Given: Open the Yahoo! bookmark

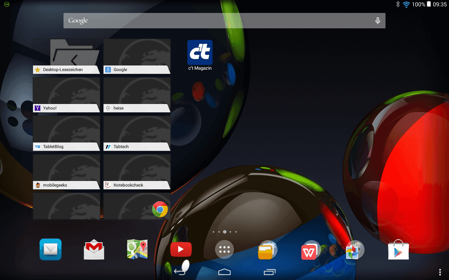Looking at the screenshot, I should (x=67, y=94).
